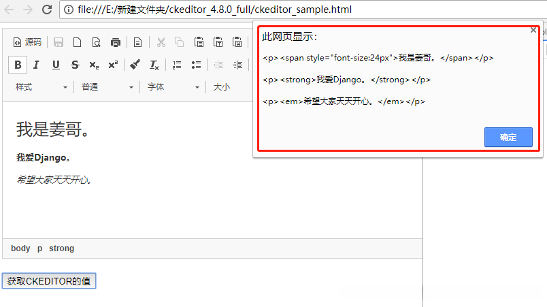This screenshot has height=307, width=547.
Task: Toggle Italic formatting button
Action: coord(36,65)
